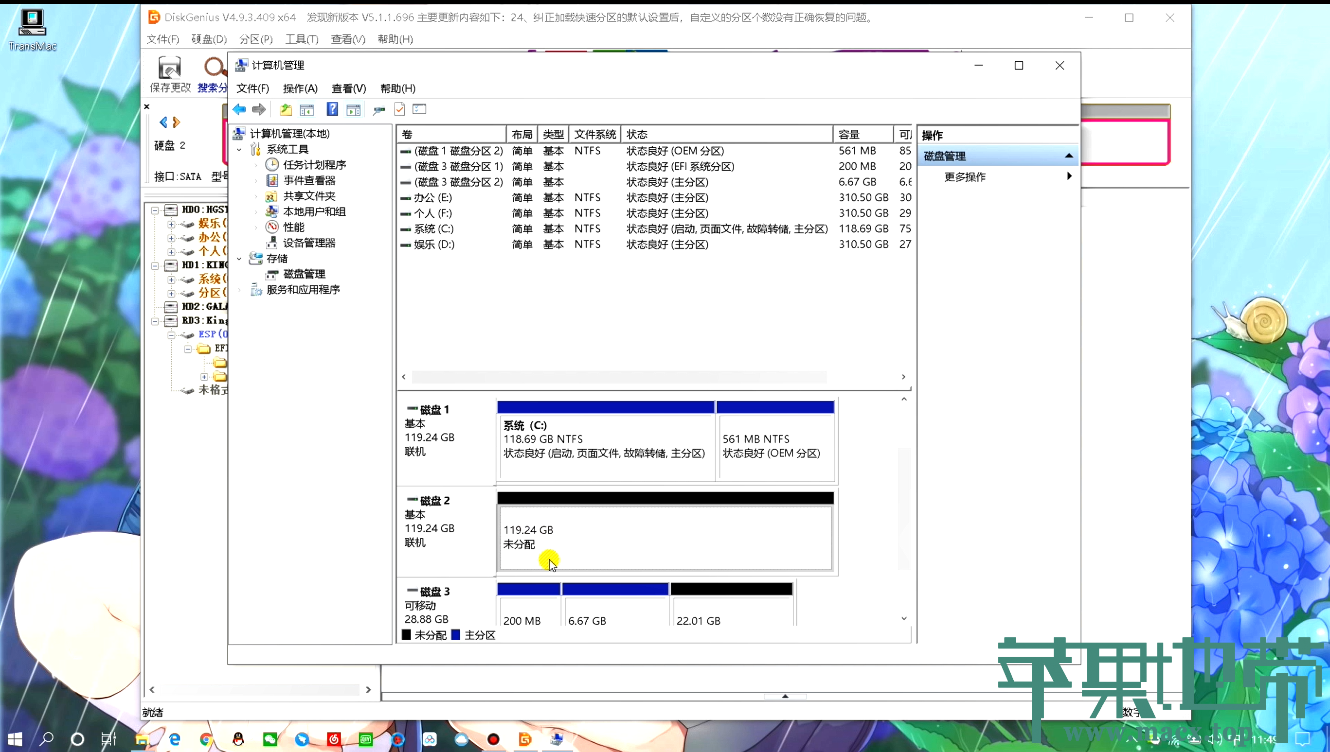Toggle Show/Hide Console Tree button

click(307, 109)
